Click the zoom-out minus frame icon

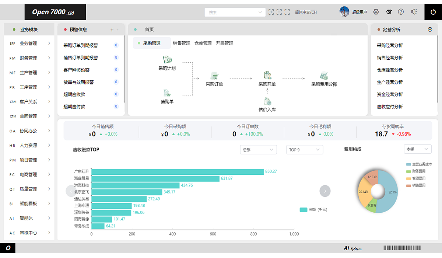tap(279, 12)
